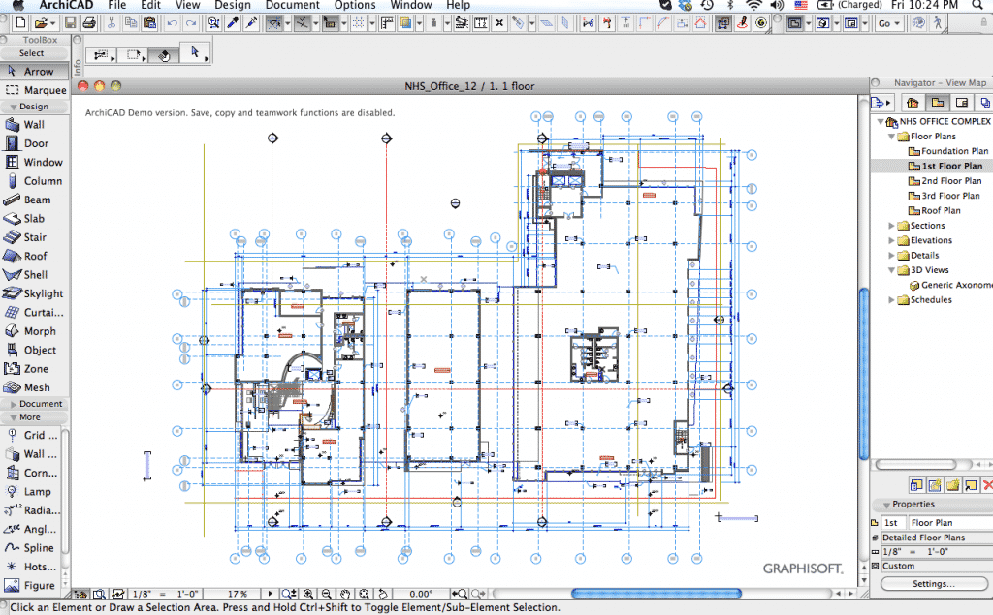This screenshot has height=615, width=993.
Task: Toggle the quick selection magnet in Info box
Action: [163, 55]
